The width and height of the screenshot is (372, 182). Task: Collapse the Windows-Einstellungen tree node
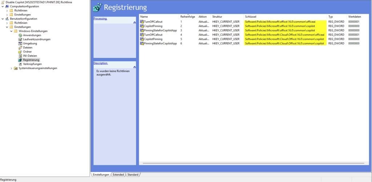pos(11,31)
